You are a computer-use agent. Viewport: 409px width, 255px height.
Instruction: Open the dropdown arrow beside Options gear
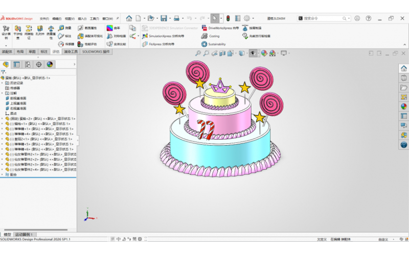pos(253,18)
